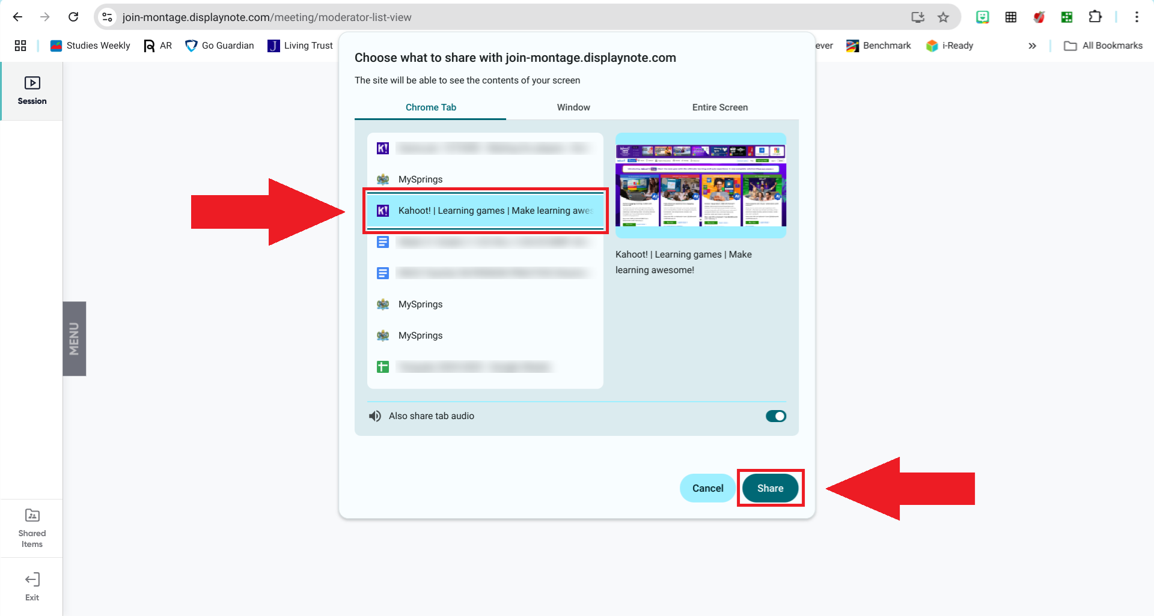Open the Go Guardian bookmark
The width and height of the screenshot is (1154, 616).
click(x=219, y=46)
